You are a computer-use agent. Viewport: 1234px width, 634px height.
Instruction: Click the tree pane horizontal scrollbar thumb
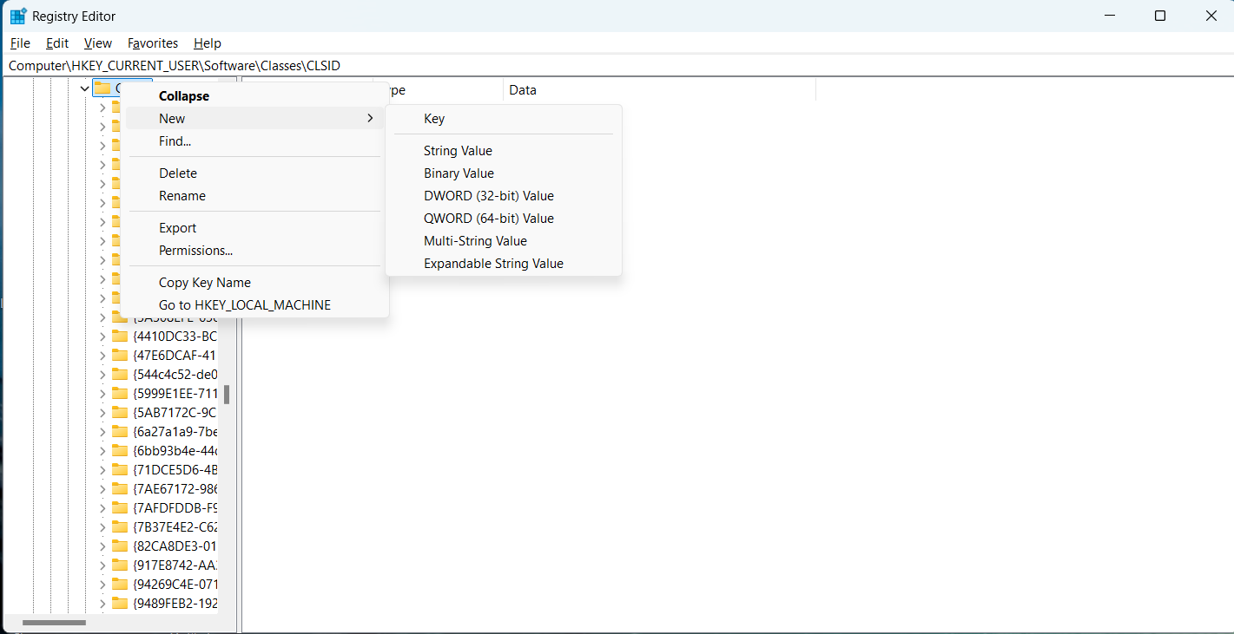(x=54, y=623)
